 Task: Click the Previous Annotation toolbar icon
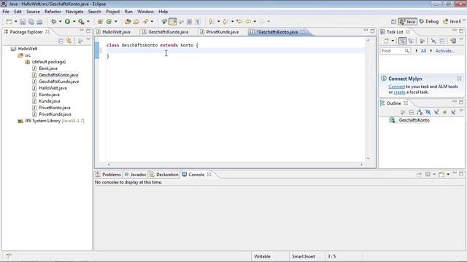click(225, 22)
